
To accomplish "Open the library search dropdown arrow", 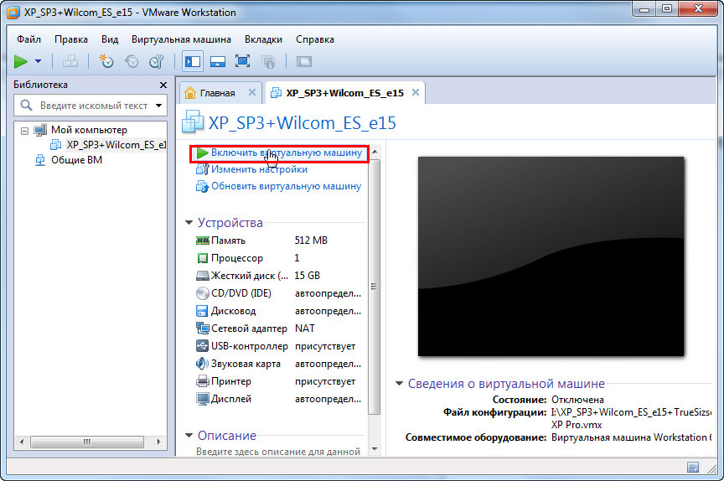I will [159, 106].
